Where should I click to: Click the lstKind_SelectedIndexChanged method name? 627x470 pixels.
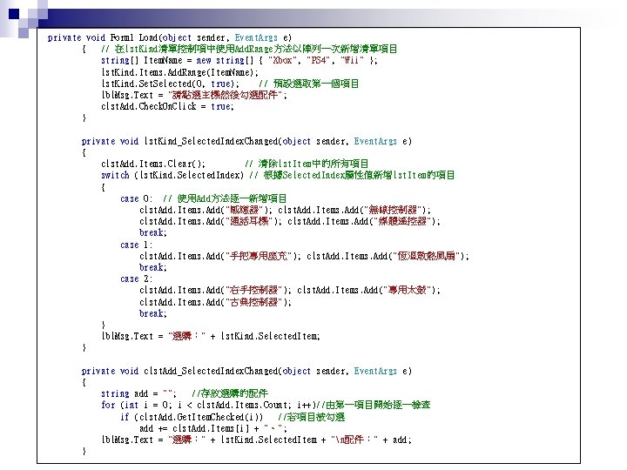click(x=211, y=141)
